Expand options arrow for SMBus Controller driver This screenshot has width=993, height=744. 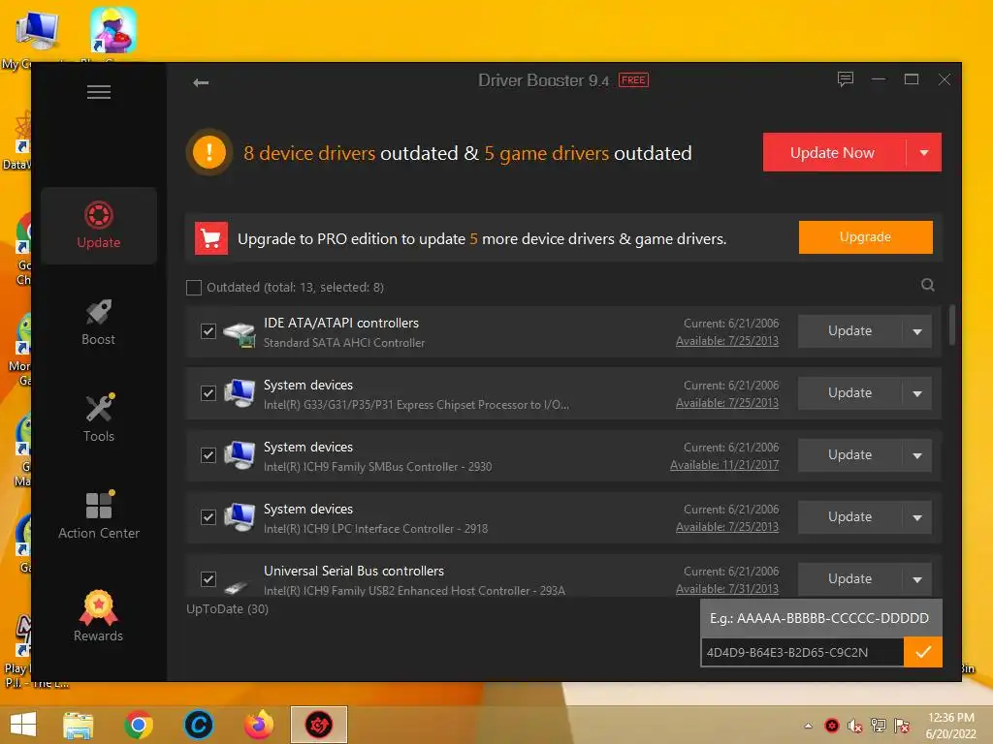click(x=917, y=455)
